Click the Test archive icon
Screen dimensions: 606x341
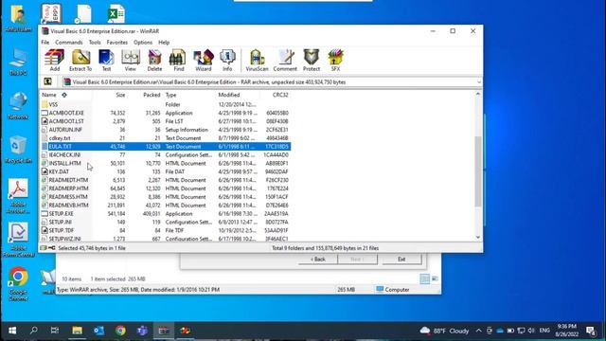(x=106, y=61)
